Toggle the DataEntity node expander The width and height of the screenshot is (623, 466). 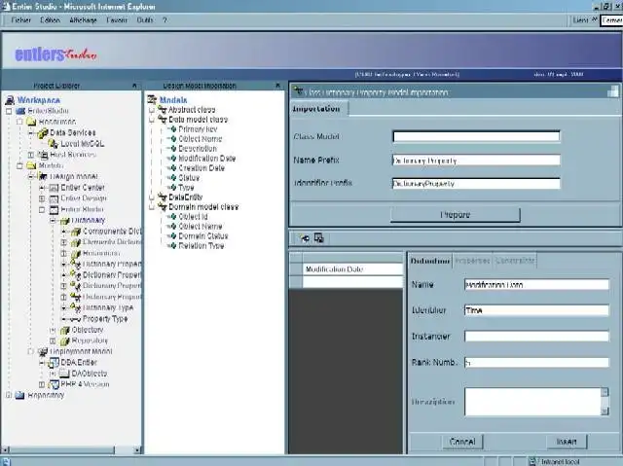[x=152, y=197]
